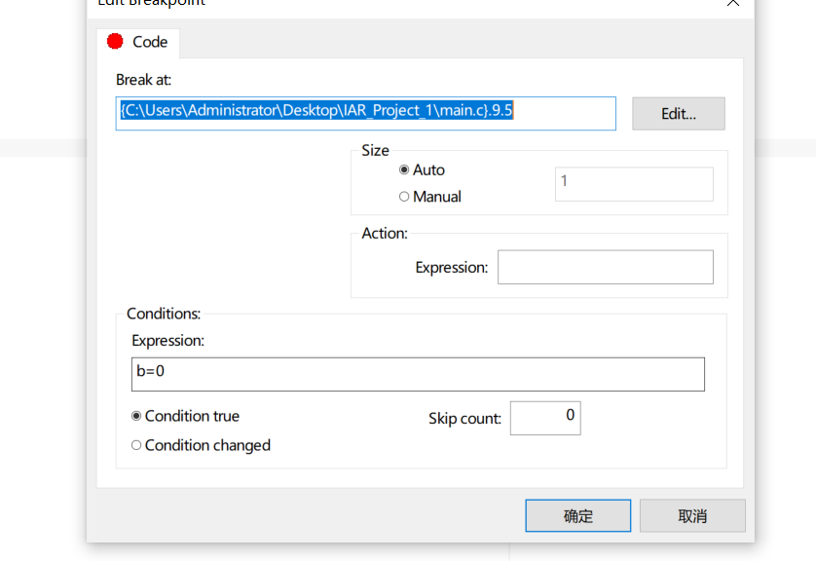Switch to the Code tab
This screenshot has width=816, height=561.
click(138, 42)
